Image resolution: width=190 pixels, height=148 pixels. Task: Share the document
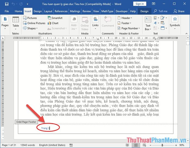pyautogui.click(x=179, y=11)
